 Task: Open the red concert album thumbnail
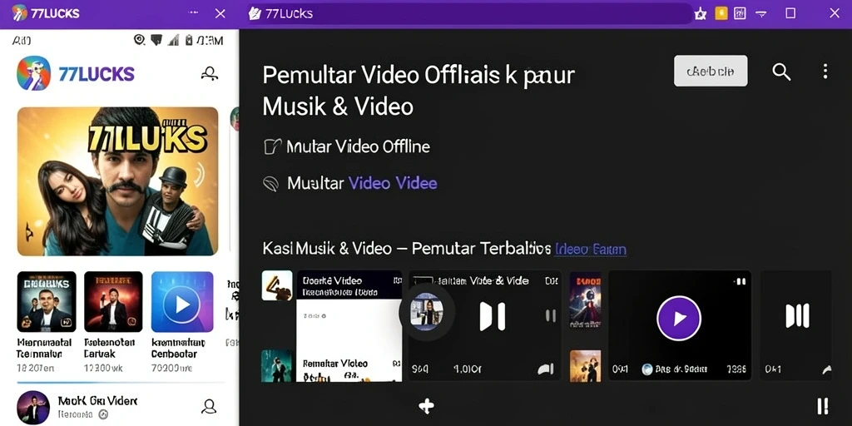[113, 301]
